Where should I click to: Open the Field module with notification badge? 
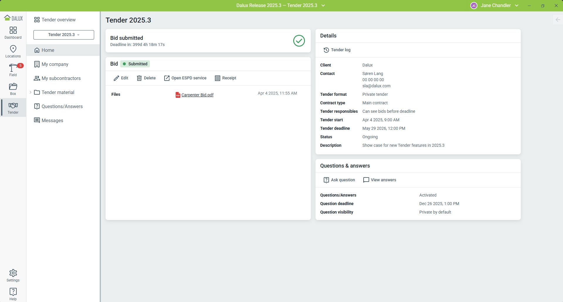(13, 70)
